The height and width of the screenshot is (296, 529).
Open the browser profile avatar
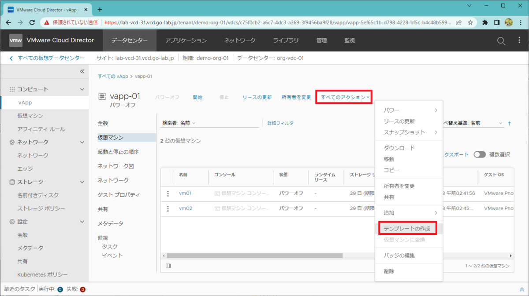508,22
